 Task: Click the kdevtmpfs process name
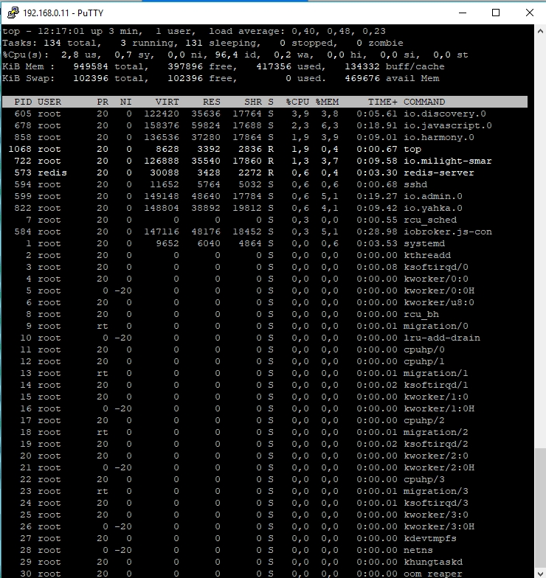pos(429,538)
